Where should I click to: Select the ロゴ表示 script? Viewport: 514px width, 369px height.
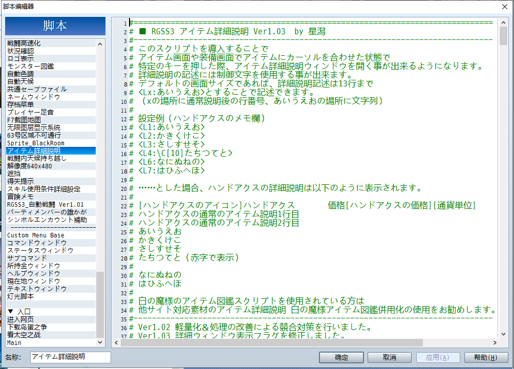(x=51, y=59)
